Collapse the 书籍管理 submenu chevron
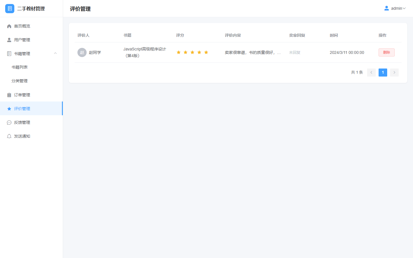The width and height of the screenshot is (413, 258). [55, 53]
